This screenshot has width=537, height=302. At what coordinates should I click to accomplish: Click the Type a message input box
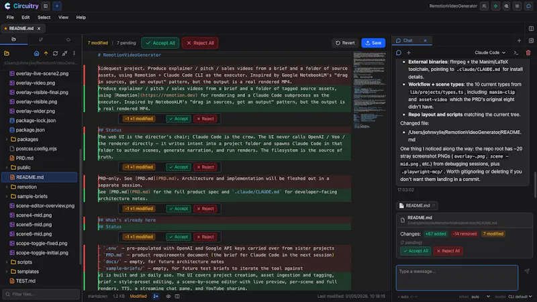click(457, 277)
